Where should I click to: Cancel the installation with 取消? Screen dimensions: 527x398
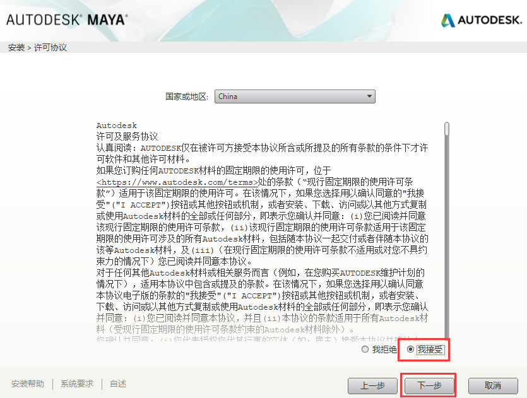coord(493,385)
